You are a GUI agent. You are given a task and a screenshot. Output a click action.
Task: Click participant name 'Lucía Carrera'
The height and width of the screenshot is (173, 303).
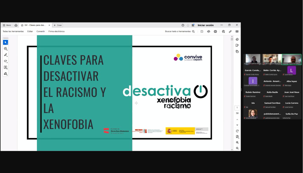[x=292, y=103]
